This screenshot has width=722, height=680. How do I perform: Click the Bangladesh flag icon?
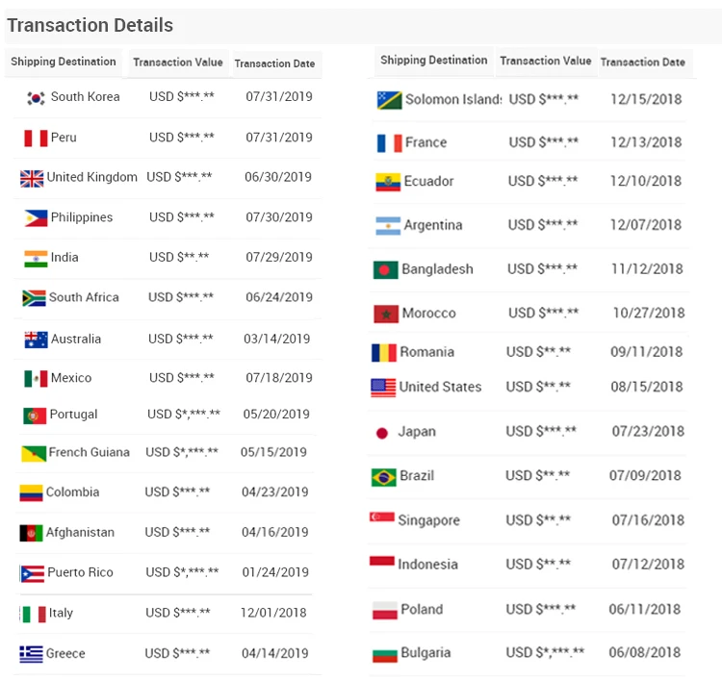click(x=385, y=269)
